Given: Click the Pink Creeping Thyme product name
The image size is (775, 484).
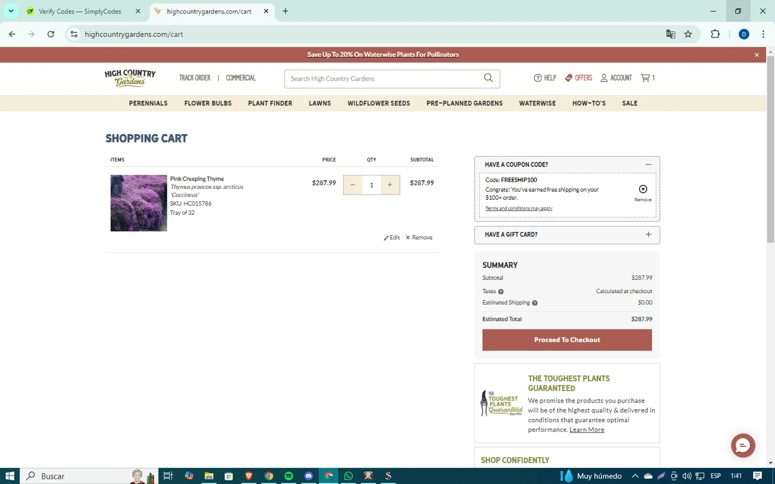Looking at the screenshot, I should click(x=197, y=179).
